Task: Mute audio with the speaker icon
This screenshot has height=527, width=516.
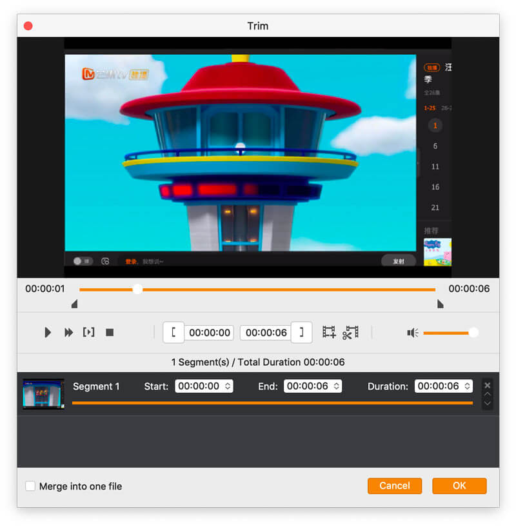Action: pyautogui.click(x=413, y=333)
